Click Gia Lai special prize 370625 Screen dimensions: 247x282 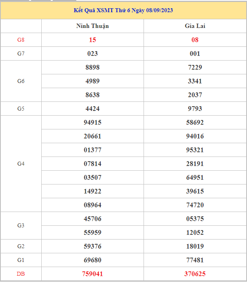pos(195,274)
